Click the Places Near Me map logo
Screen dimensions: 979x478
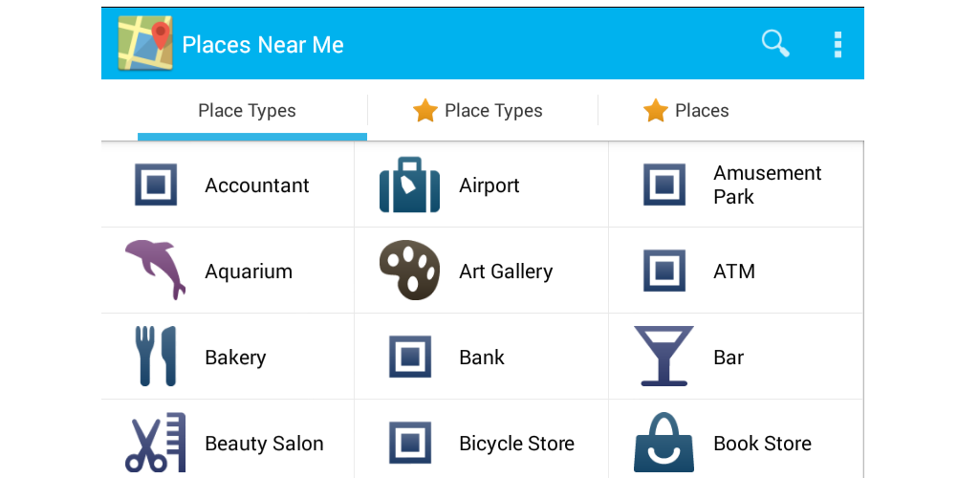(145, 44)
